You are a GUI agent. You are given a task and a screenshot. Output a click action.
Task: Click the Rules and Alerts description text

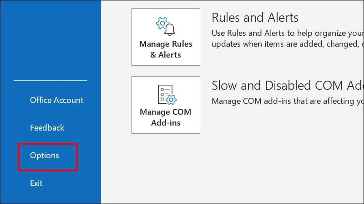click(x=288, y=39)
